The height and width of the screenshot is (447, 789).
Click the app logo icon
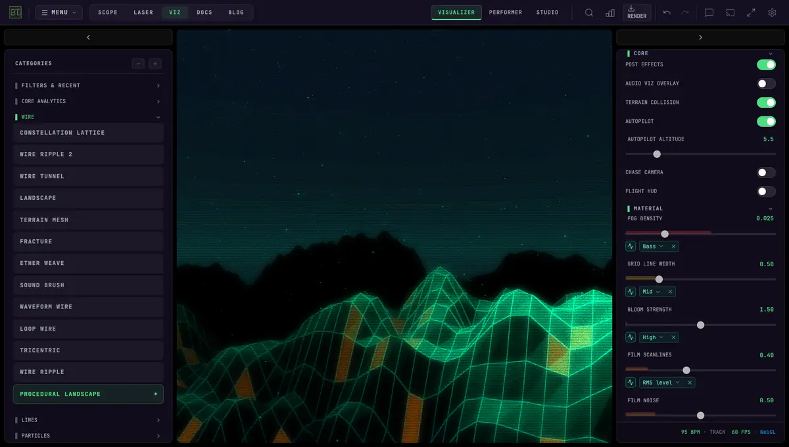click(15, 12)
